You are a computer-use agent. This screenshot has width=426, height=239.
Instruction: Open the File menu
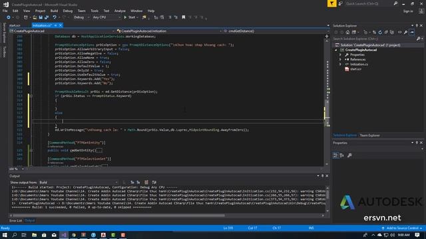tap(5, 11)
